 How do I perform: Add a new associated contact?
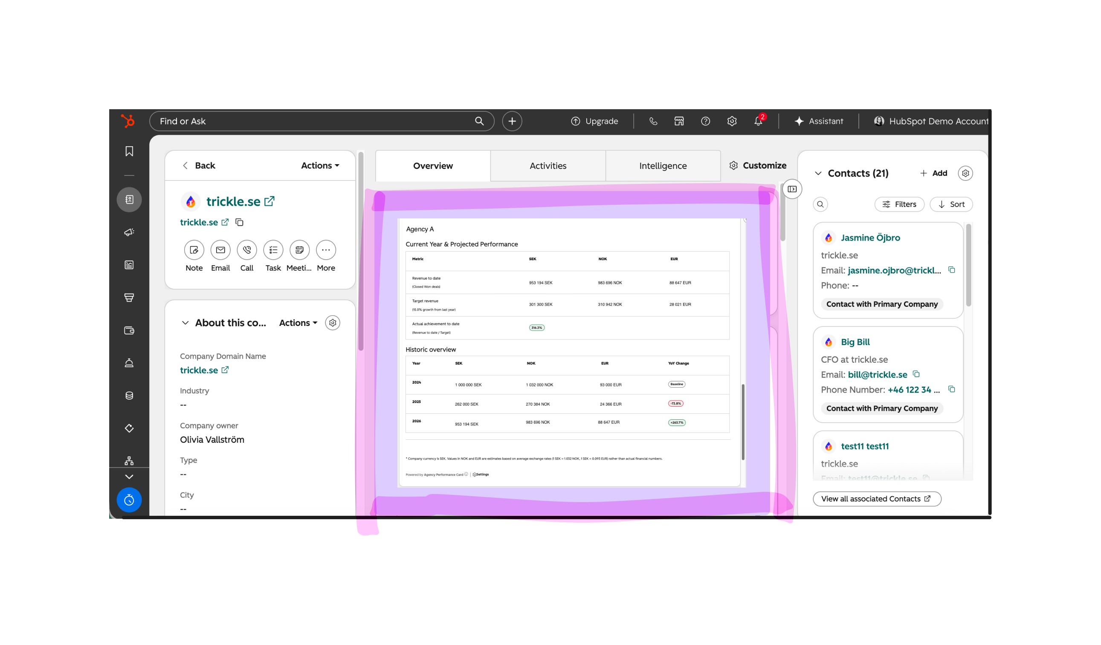pyautogui.click(x=933, y=174)
